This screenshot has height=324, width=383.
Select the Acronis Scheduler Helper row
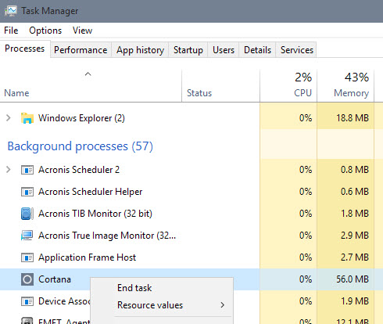point(191,192)
